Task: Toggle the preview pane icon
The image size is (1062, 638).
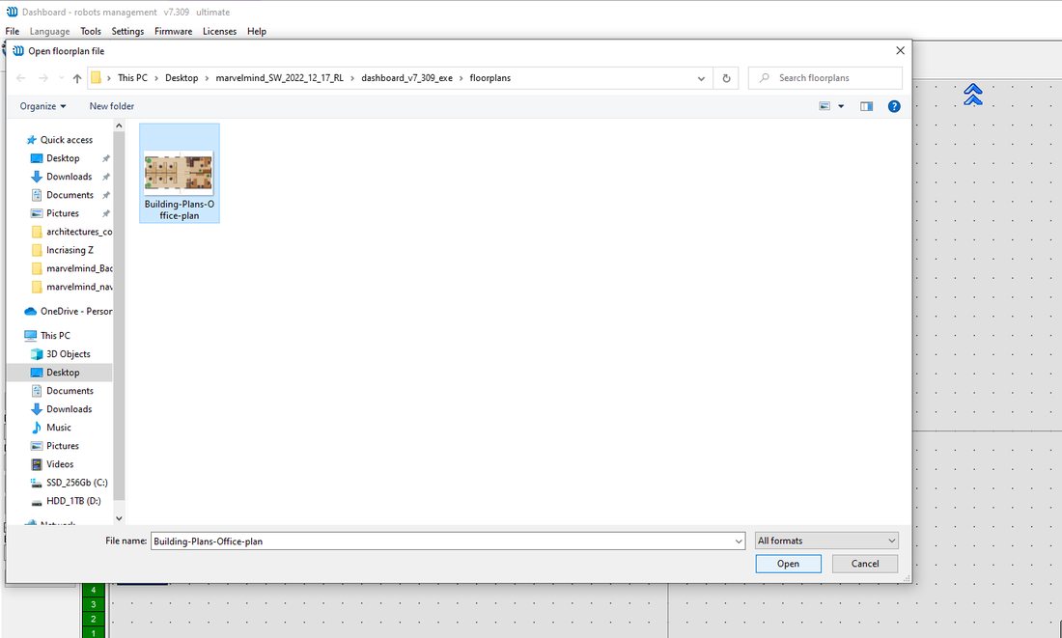Action: (x=866, y=106)
